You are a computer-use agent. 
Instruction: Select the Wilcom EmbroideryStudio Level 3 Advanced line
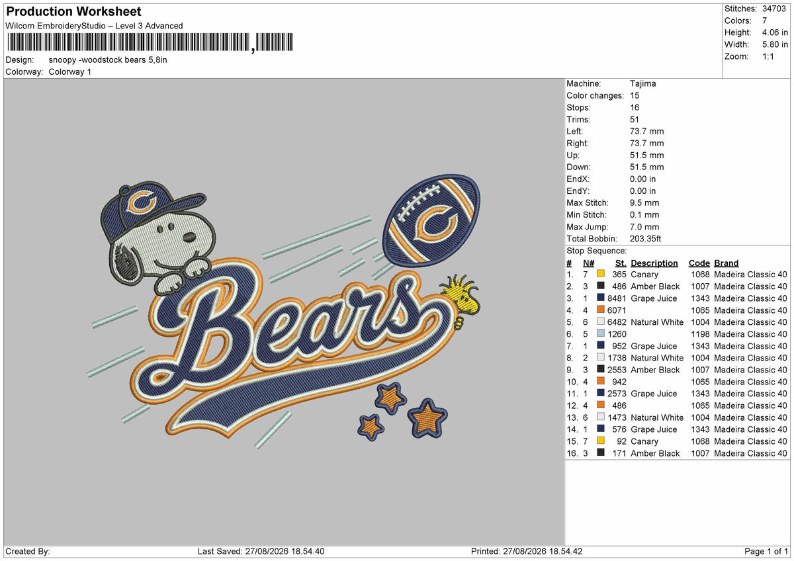(94, 26)
